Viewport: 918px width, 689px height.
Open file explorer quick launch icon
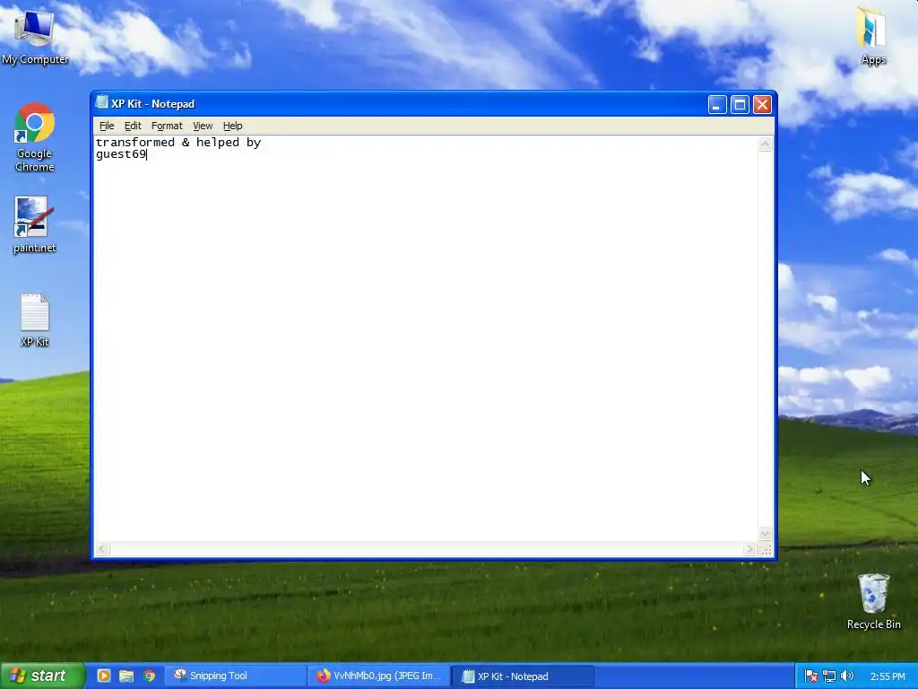click(126, 676)
